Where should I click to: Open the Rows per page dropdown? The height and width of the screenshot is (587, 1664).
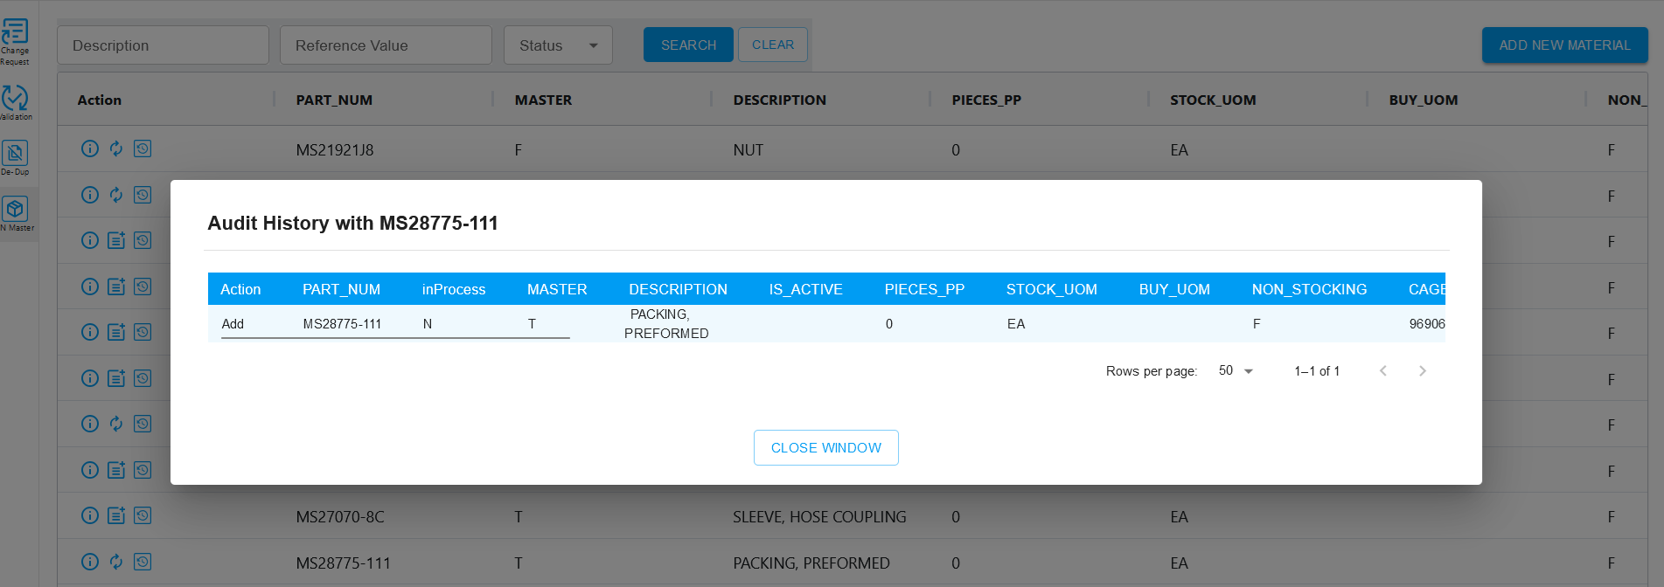click(x=1236, y=371)
